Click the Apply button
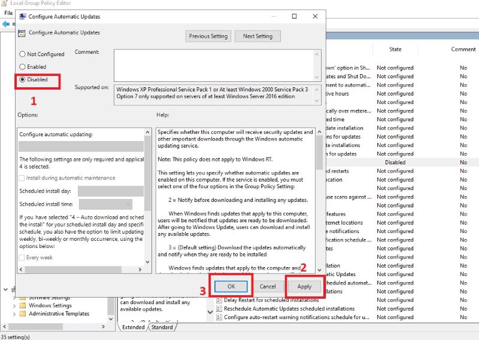 (304, 286)
